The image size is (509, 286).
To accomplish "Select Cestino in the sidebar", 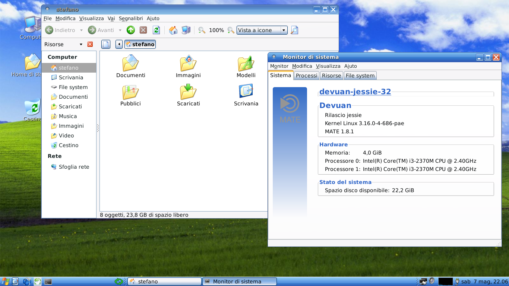I will [69, 145].
